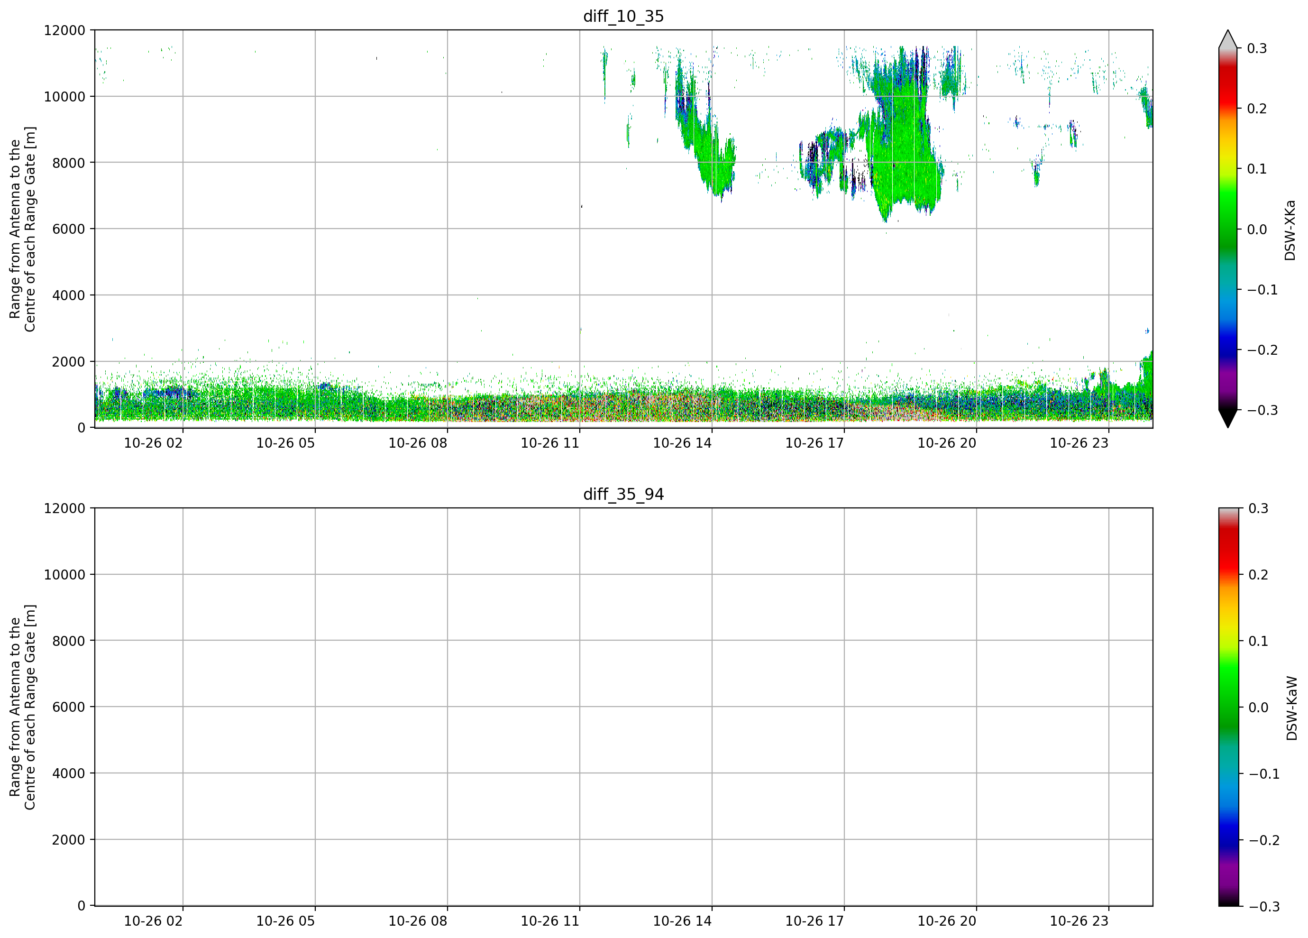Click the −0.3 tick on DSW-XKa colorbar
1308x938 pixels.
[1262, 410]
